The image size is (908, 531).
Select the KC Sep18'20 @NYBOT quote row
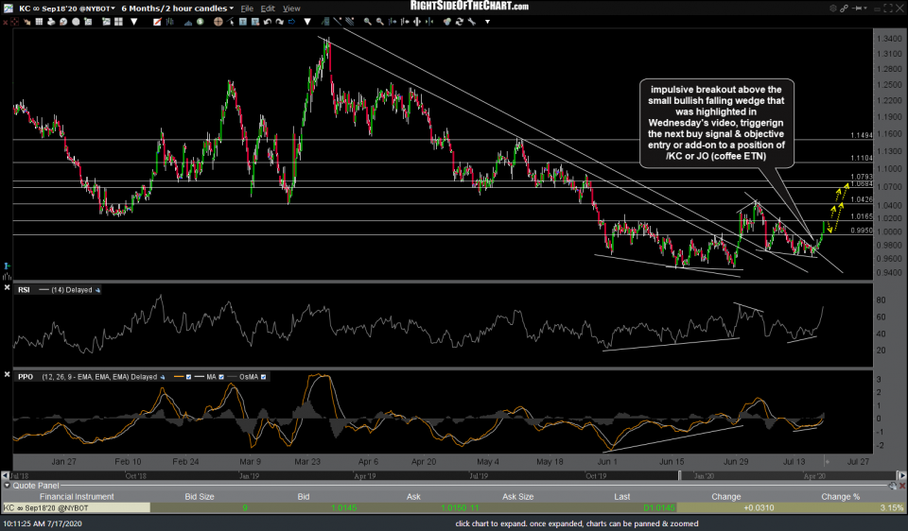pos(75,507)
